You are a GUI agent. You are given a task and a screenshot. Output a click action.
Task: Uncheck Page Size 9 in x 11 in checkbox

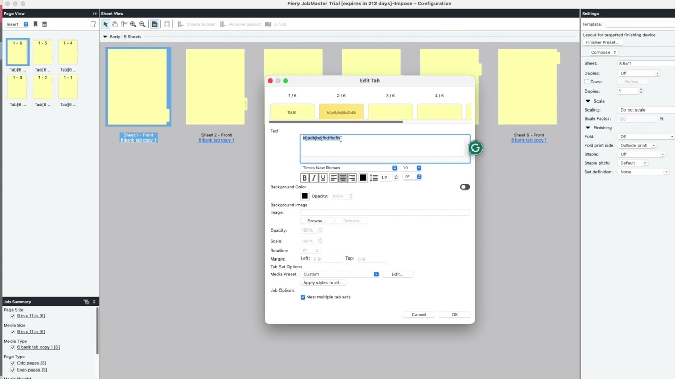coord(13,316)
